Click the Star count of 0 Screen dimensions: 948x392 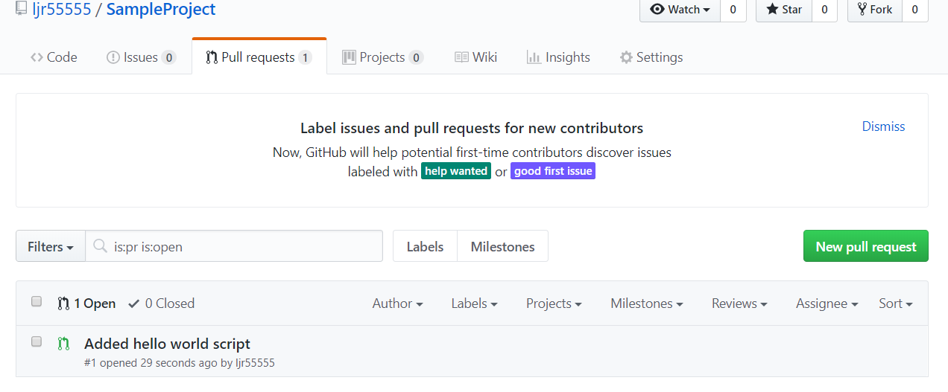(x=824, y=10)
